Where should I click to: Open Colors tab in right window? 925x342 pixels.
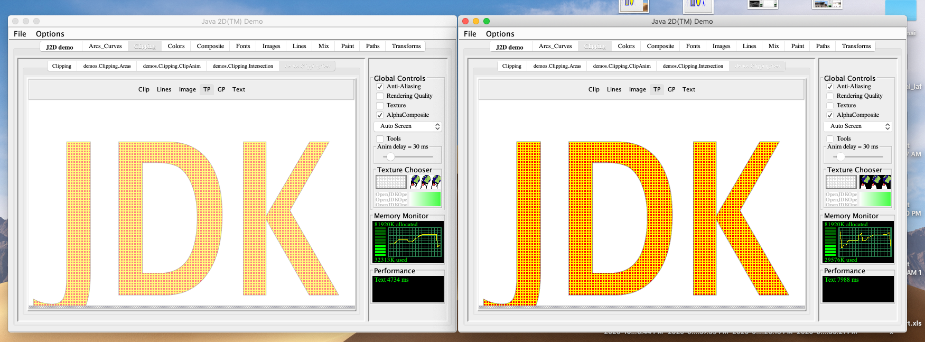(x=627, y=47)
